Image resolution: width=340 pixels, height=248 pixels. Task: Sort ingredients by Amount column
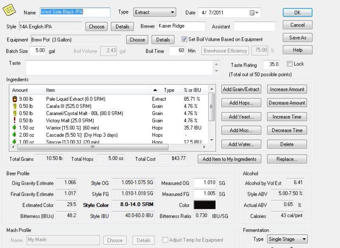26,90
